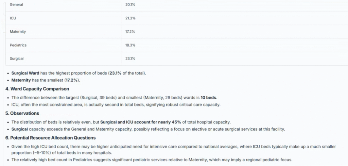This screenshot has height=166, width=348.
Task: Click the bold "Maternity" text in the second bullet
Action: 21,80
